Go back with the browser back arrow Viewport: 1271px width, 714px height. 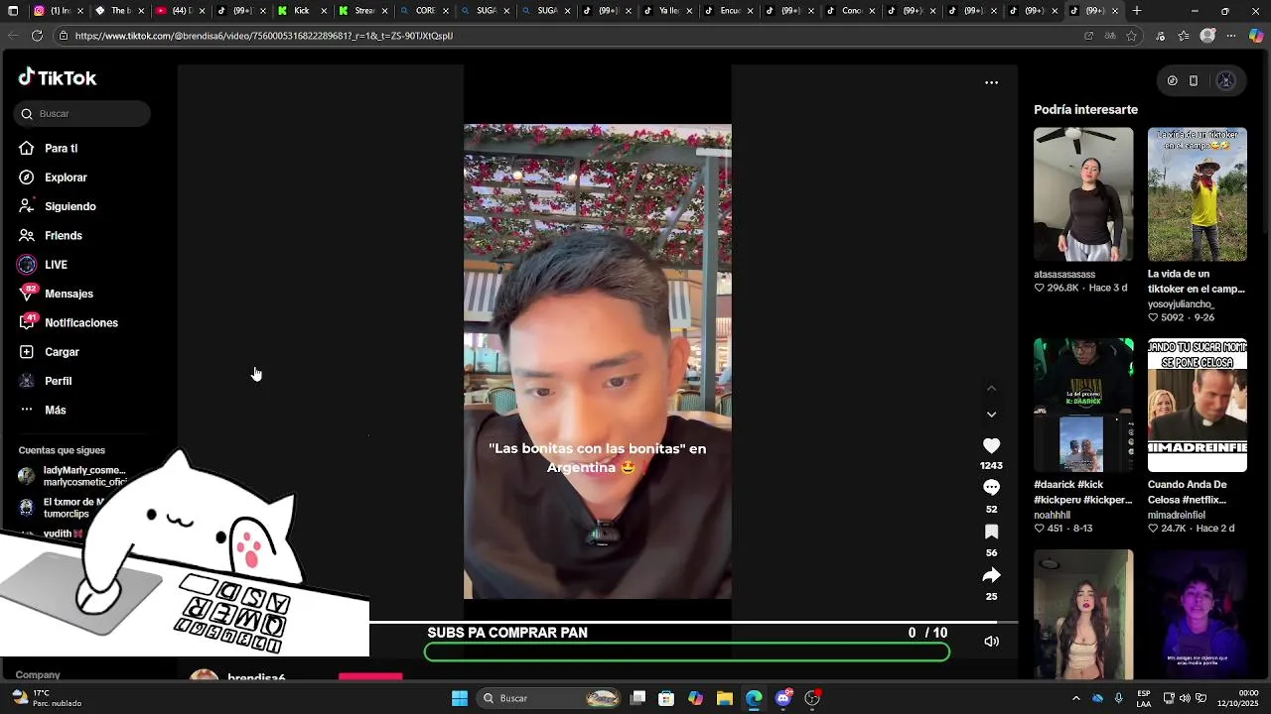click(x=12, y=36)
